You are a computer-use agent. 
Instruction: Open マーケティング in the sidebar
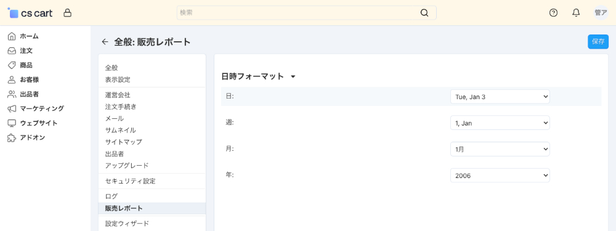click(42, 108)
